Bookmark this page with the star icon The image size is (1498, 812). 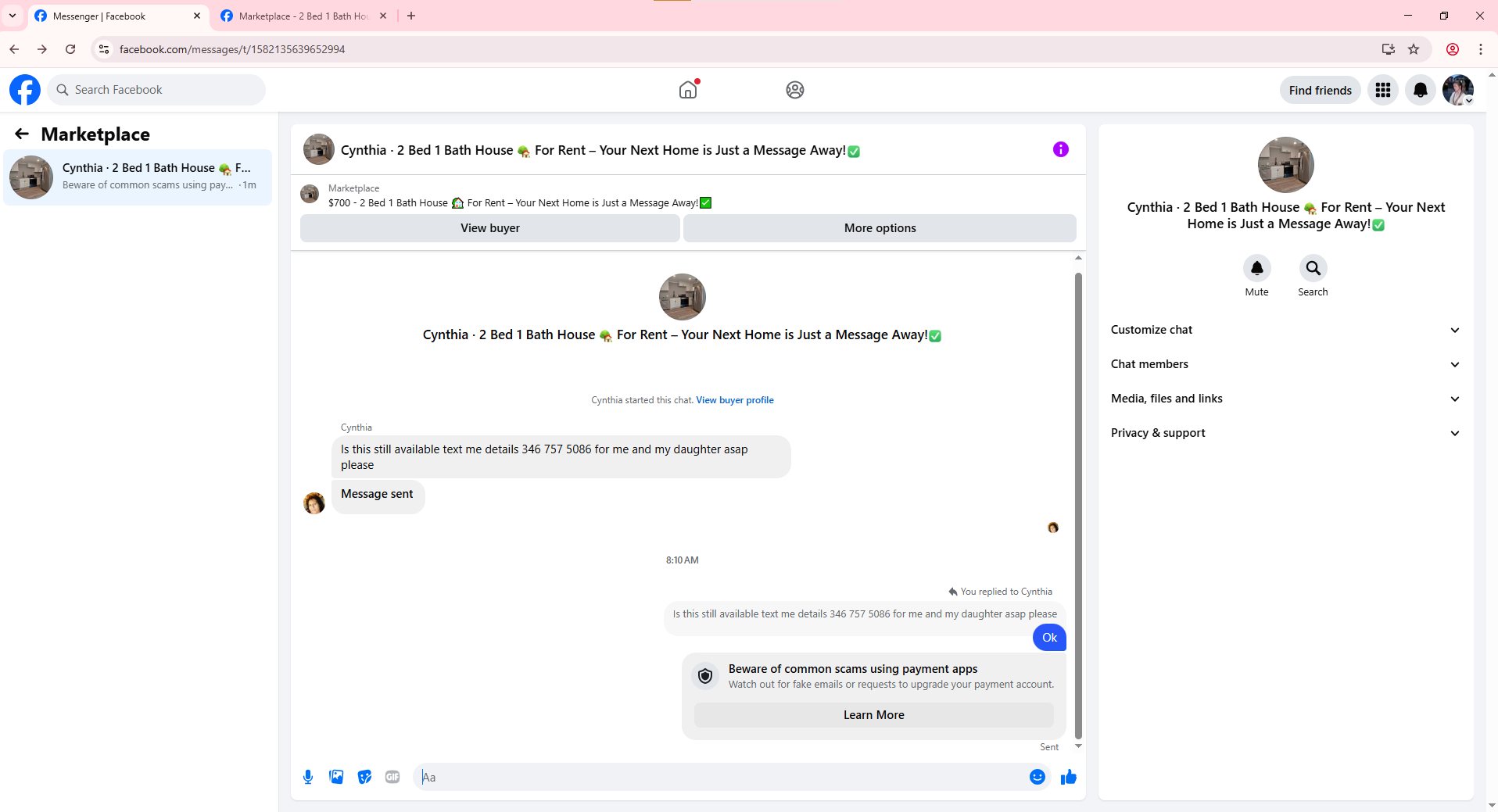coord(1414,49)
